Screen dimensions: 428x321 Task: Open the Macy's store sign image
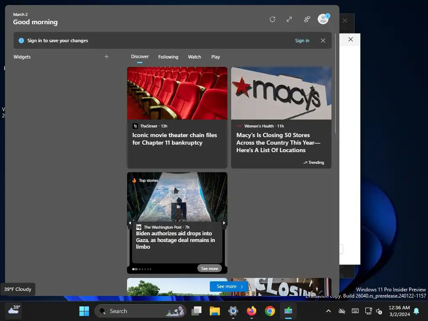pos(281,93)
